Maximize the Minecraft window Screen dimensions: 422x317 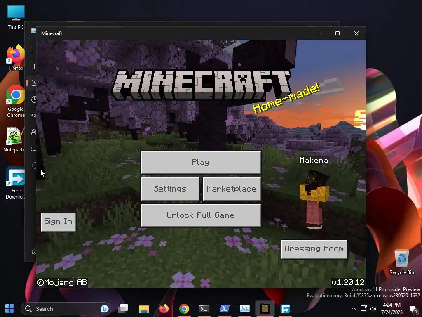pyautogui.click(x=338, y=33)
